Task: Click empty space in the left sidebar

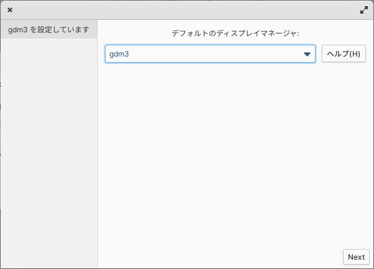Action: (49, 153)
